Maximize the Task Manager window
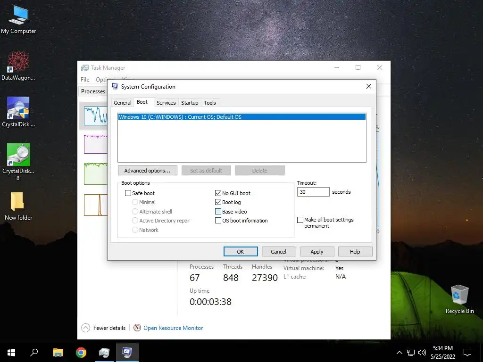This screenshot has width=483, height=362. pos(358,67)
